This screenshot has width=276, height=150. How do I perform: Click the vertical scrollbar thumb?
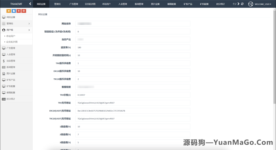click(275, 57)
